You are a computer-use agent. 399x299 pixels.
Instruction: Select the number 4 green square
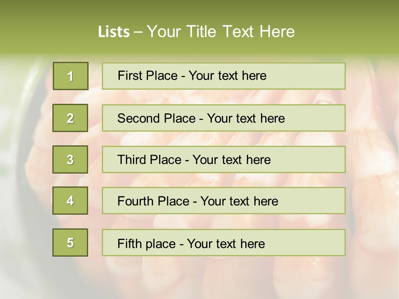click(x=70, y=201)
